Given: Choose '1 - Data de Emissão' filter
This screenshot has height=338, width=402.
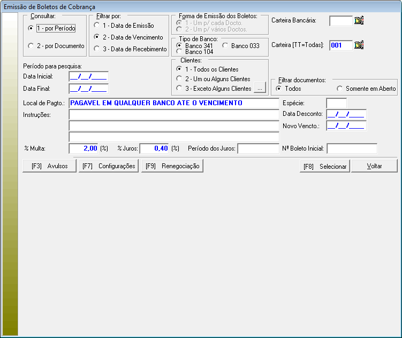Looking at the screenshot, I should pos(96,26).
